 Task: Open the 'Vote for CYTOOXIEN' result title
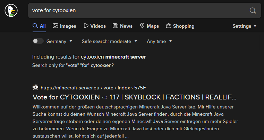click(x=135, y=97)
